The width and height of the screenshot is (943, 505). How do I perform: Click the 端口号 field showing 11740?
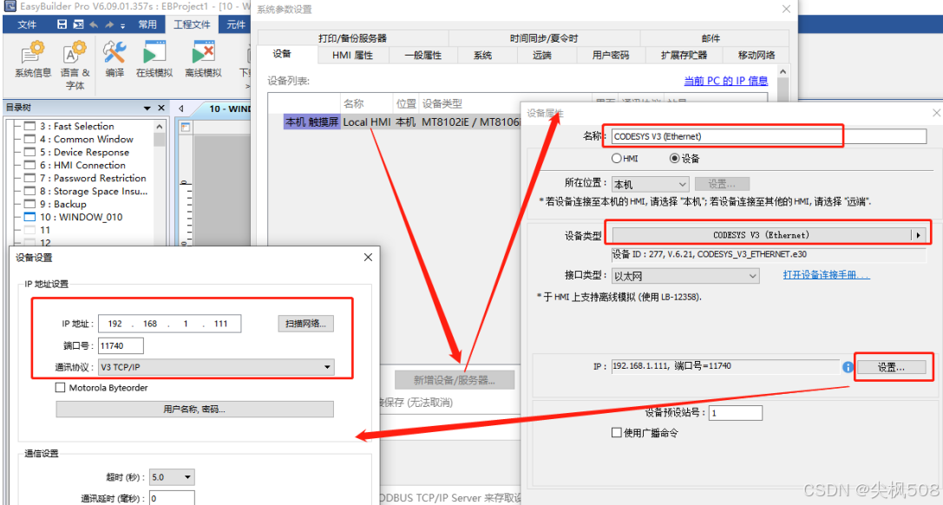121,345
